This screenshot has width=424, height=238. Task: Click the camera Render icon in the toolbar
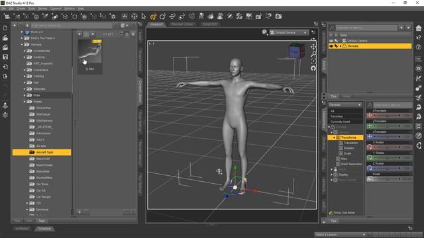click(278, 17)
